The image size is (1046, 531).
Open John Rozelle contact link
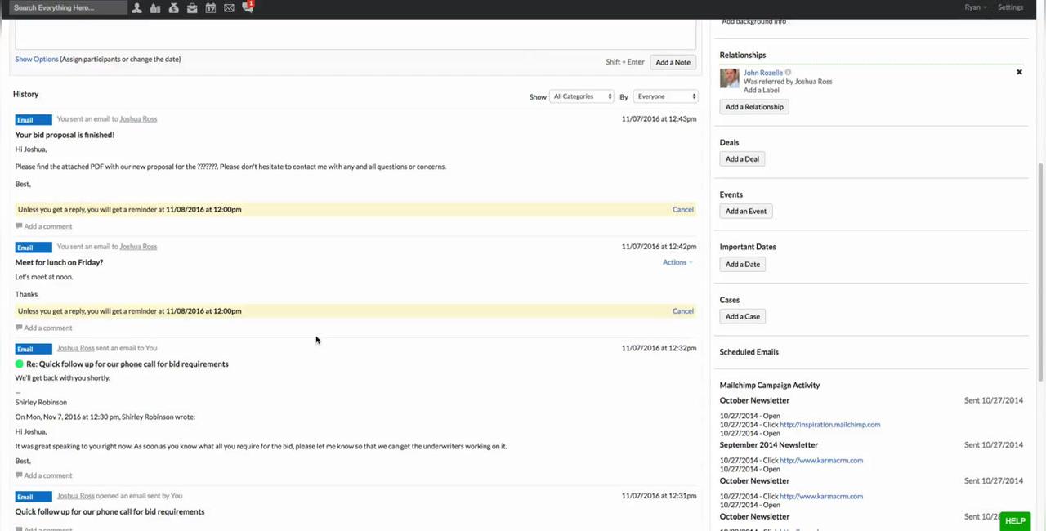(762, 73)
